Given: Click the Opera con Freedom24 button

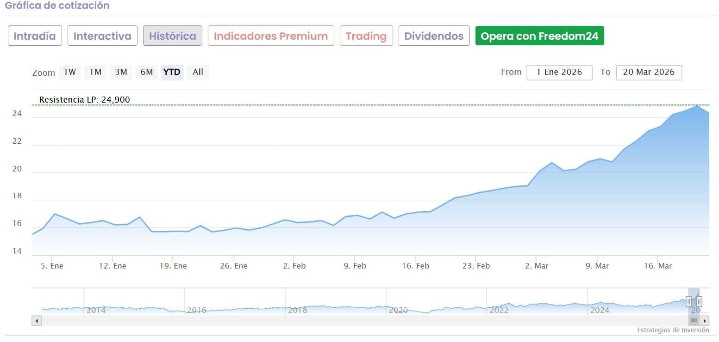Looking at the screenshot, I should pyautogui.click(x=539, y=36).
